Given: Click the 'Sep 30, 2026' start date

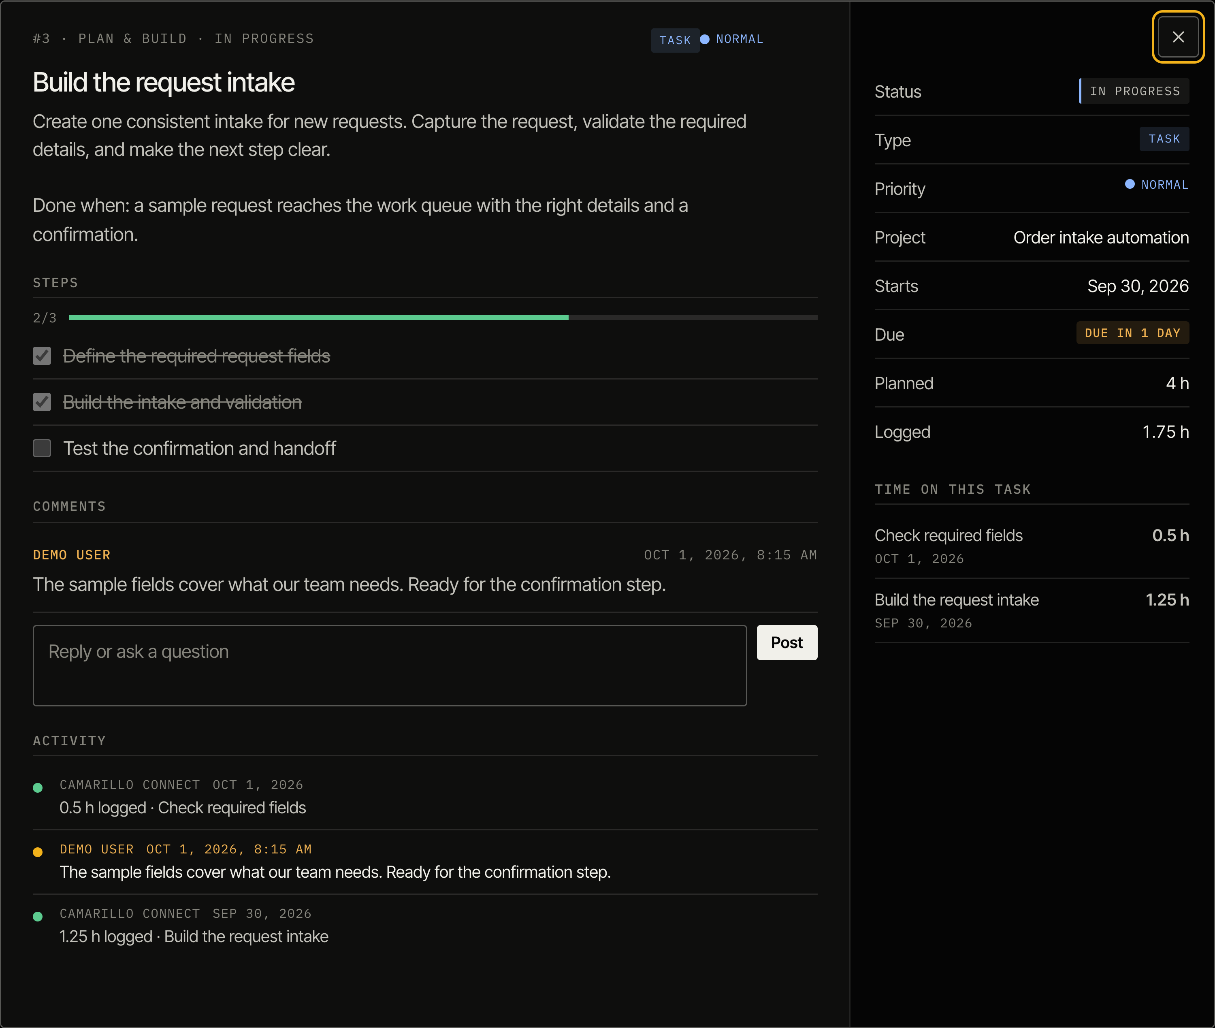Looking at the screenshot, I should coord(1138,286).
